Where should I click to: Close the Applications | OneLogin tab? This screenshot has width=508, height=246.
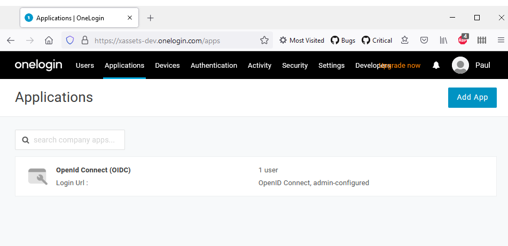pyautogui.click(x=130, y=18)
